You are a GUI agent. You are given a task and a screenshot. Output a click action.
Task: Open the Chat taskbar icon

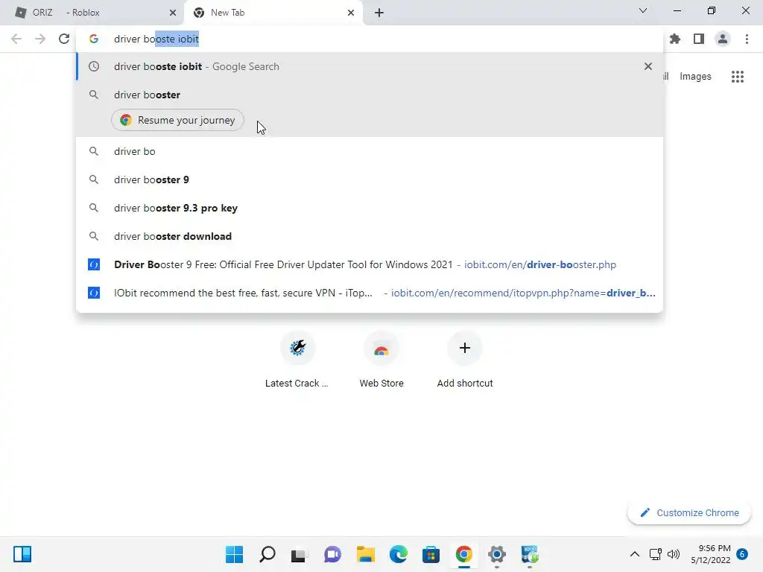coord(333,554)
